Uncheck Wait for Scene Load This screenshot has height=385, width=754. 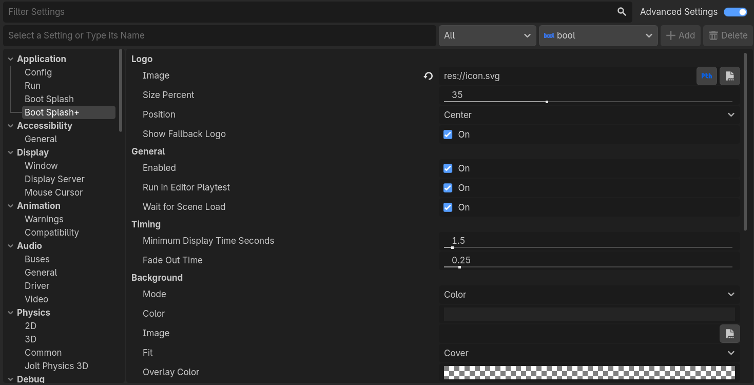click(448, 207)
